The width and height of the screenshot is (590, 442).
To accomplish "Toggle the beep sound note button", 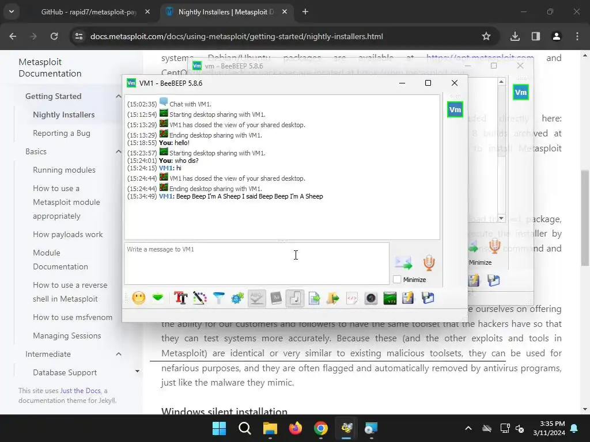I will [x=295, y=299].
